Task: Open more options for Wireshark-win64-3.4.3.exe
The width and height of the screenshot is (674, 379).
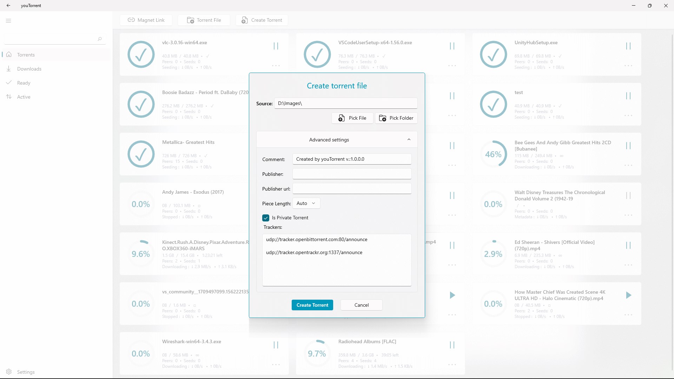Action: [x=276, y=365]
